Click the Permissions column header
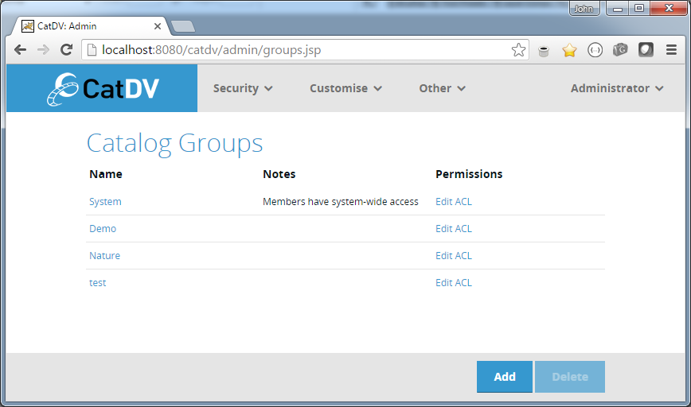 pyautogui.click(x=469, y=174)
